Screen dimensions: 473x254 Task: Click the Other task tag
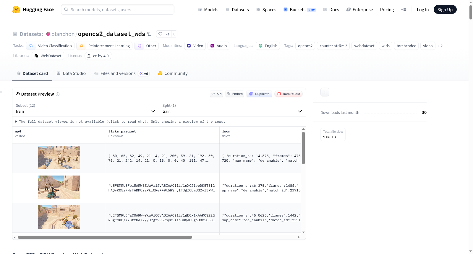(x=147, y=46)
